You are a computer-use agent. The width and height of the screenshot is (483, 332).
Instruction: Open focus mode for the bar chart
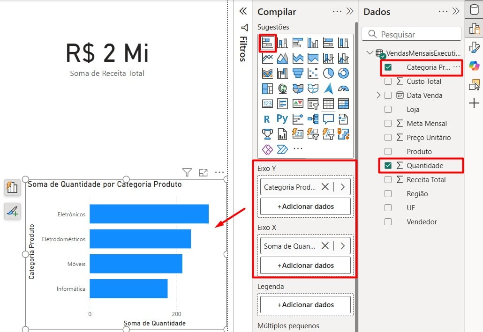[x=204, y=173]
